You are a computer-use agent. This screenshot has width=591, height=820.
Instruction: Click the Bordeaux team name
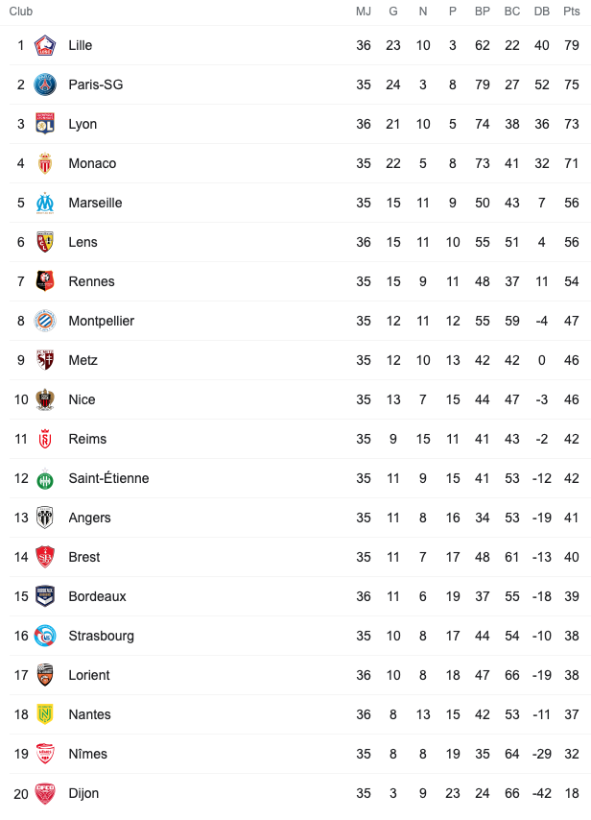[x=97, y=596]
